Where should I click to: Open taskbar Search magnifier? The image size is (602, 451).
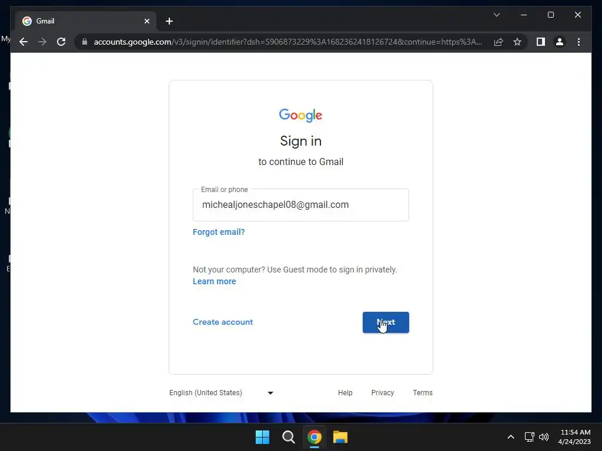coord(288,437)
